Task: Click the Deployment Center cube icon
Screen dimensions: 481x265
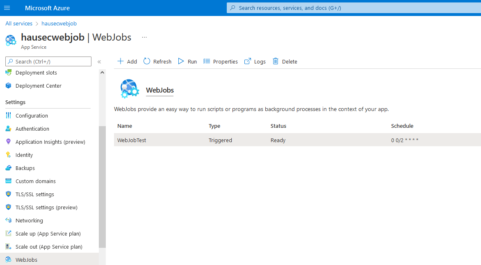Action: [9, 86]
